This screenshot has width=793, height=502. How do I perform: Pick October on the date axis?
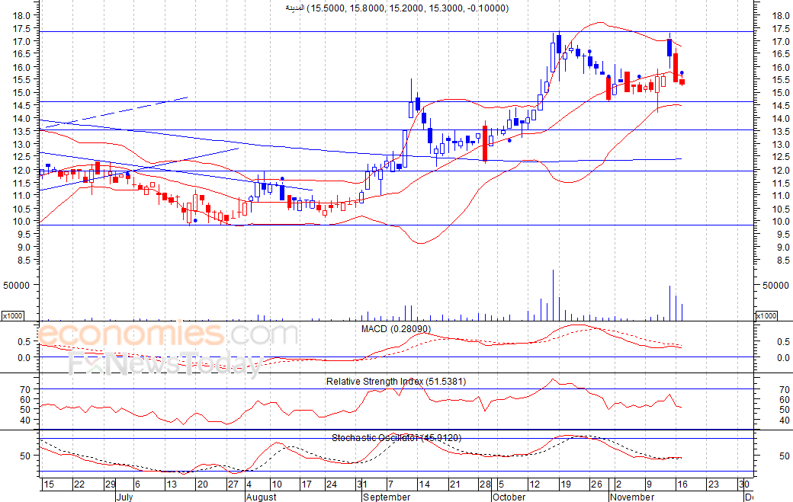coord(509,497)
